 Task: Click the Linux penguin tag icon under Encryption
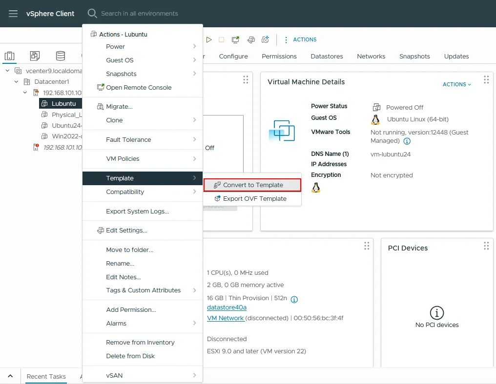(316, 188)
